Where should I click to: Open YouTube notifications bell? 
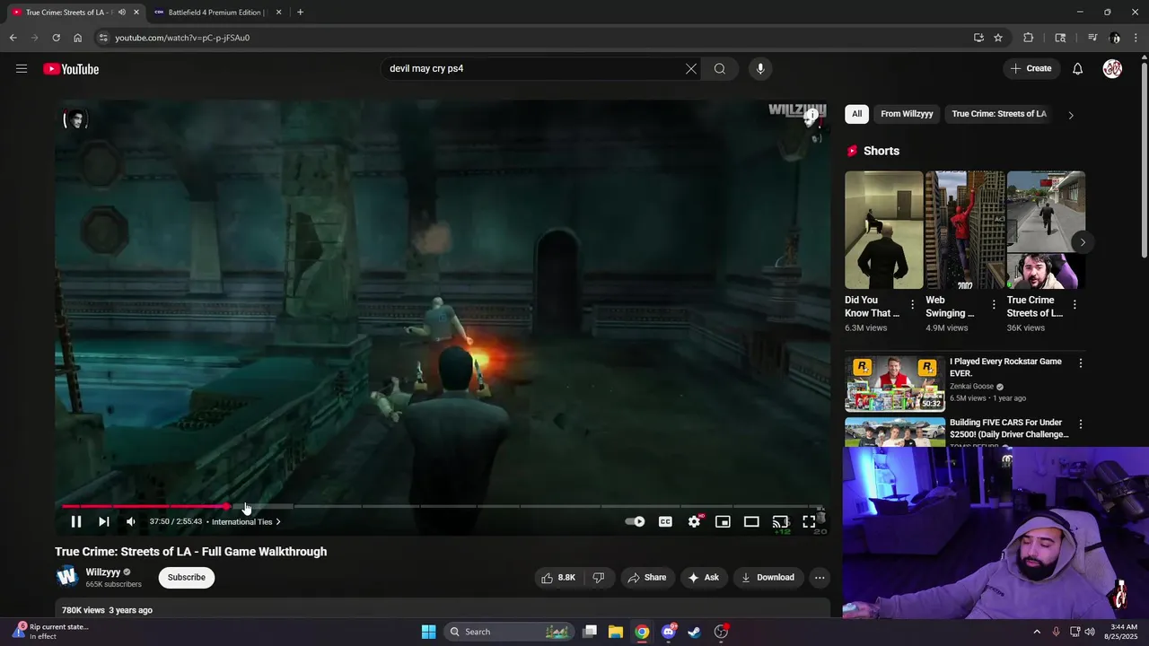1078,68
